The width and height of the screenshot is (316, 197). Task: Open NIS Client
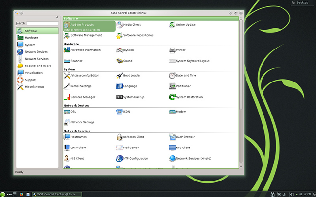coord(73,158)
